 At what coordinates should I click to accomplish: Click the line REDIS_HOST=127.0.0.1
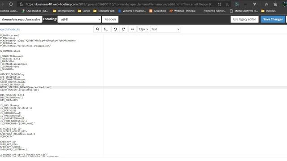[x=12, y=95]
